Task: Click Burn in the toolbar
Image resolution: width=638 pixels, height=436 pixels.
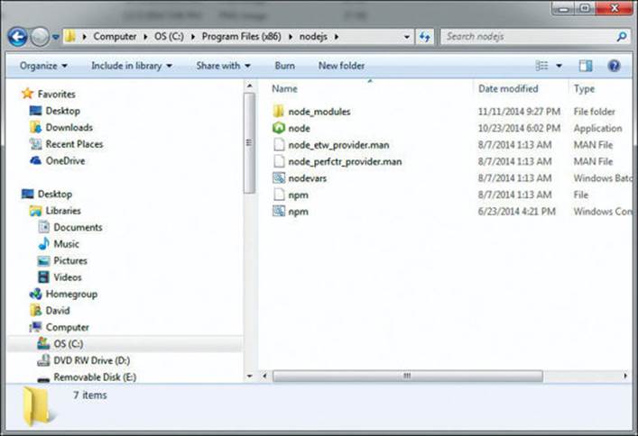Action: click(x=285, y=66)
